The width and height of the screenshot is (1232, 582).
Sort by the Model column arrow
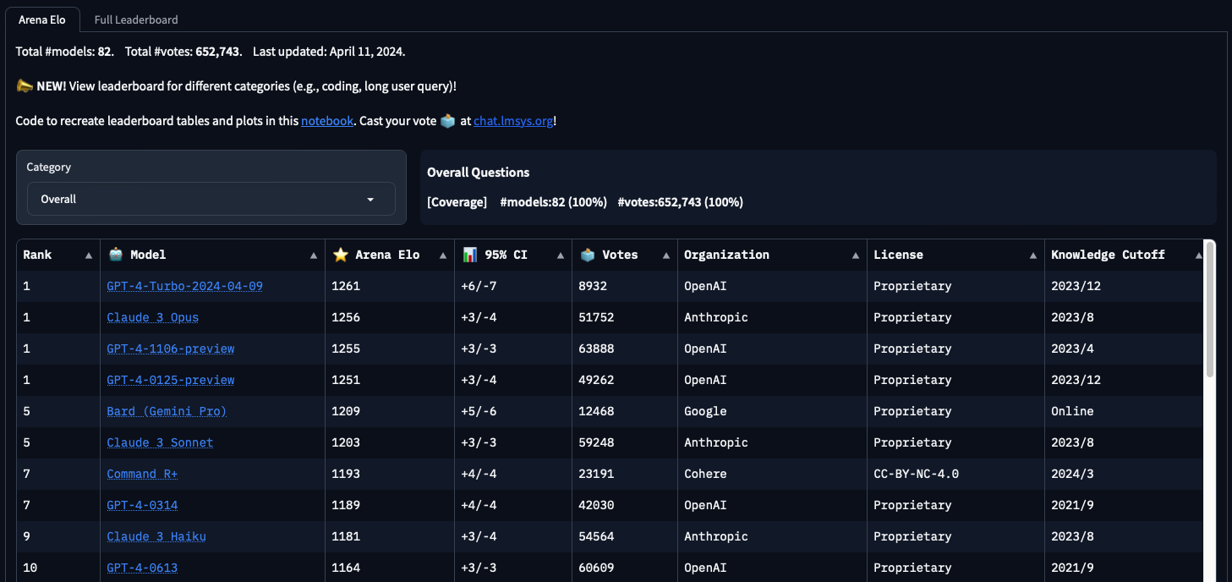(x=314, y=255)
